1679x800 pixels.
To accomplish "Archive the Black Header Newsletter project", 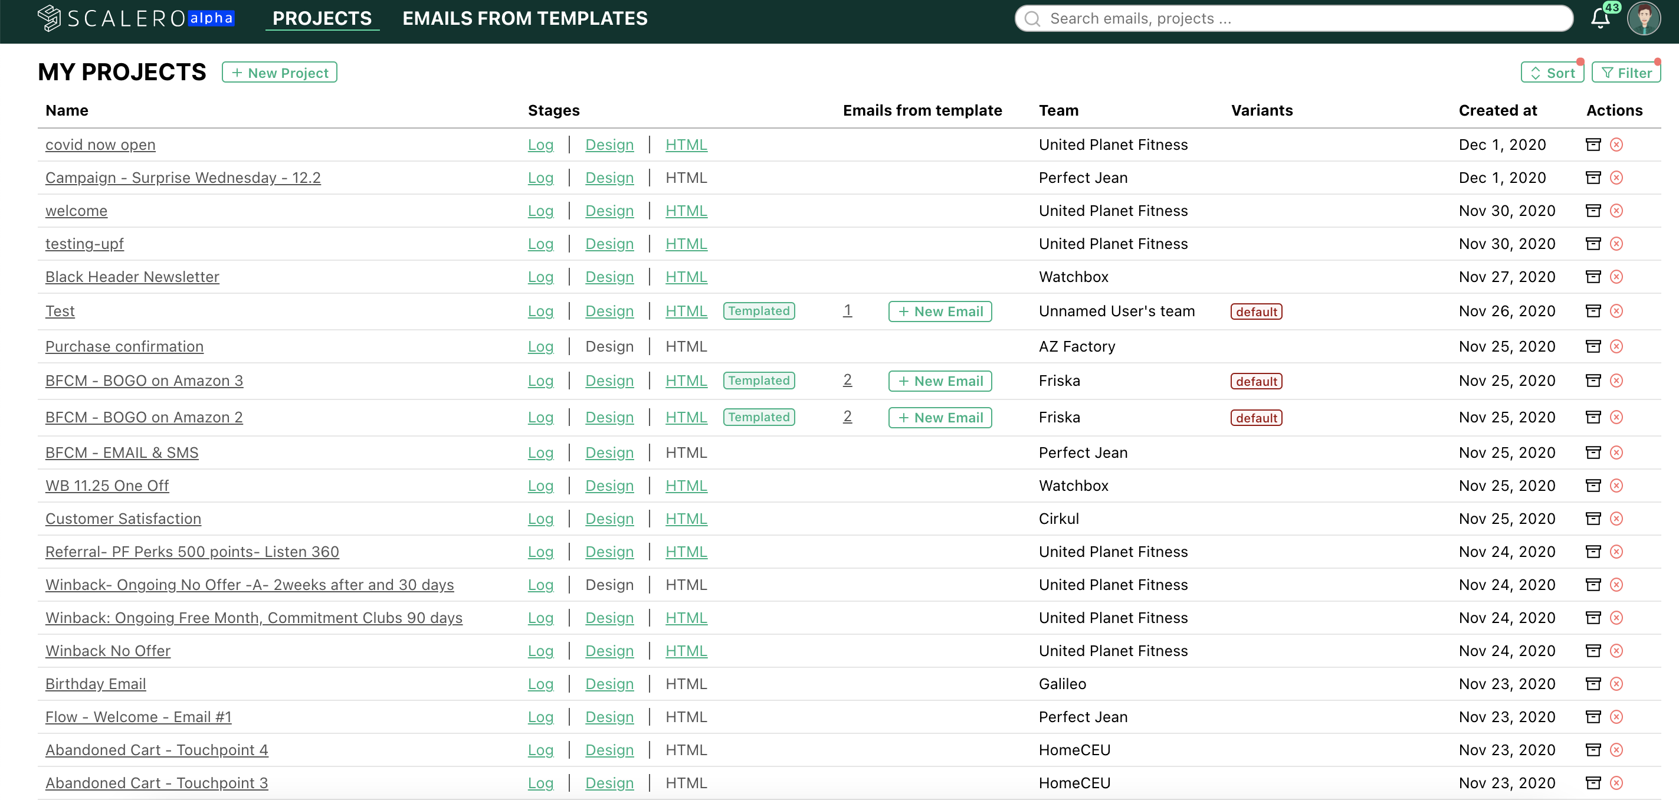I will [x=1592, y=277].
